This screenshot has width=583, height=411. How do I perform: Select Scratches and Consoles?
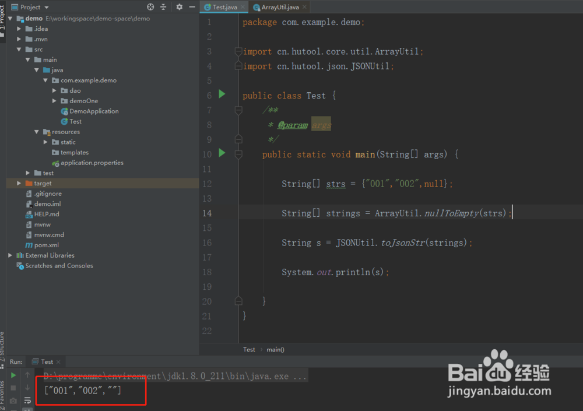click(55, 266)
